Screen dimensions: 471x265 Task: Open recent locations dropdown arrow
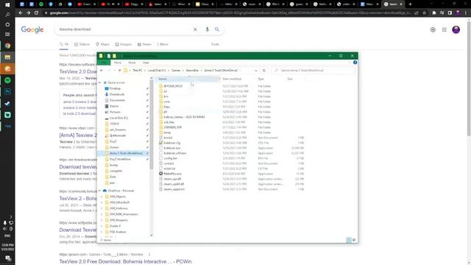click(115, 71)
